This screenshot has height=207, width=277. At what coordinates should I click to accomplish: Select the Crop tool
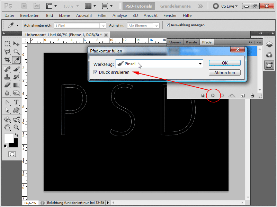click(7, 60)
